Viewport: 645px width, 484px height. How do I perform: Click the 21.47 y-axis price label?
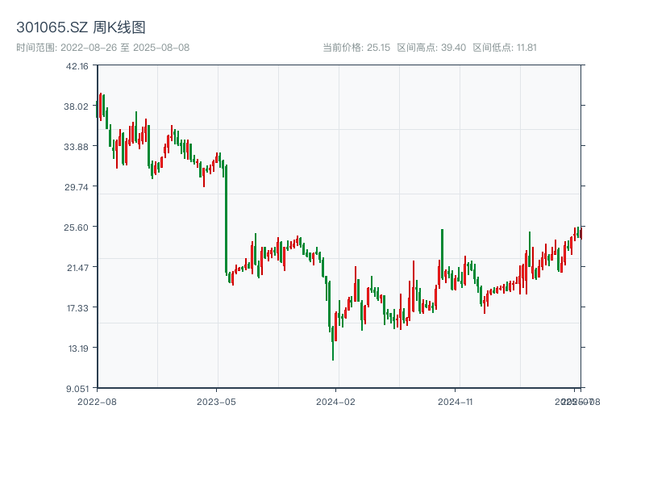coord(78,268)
